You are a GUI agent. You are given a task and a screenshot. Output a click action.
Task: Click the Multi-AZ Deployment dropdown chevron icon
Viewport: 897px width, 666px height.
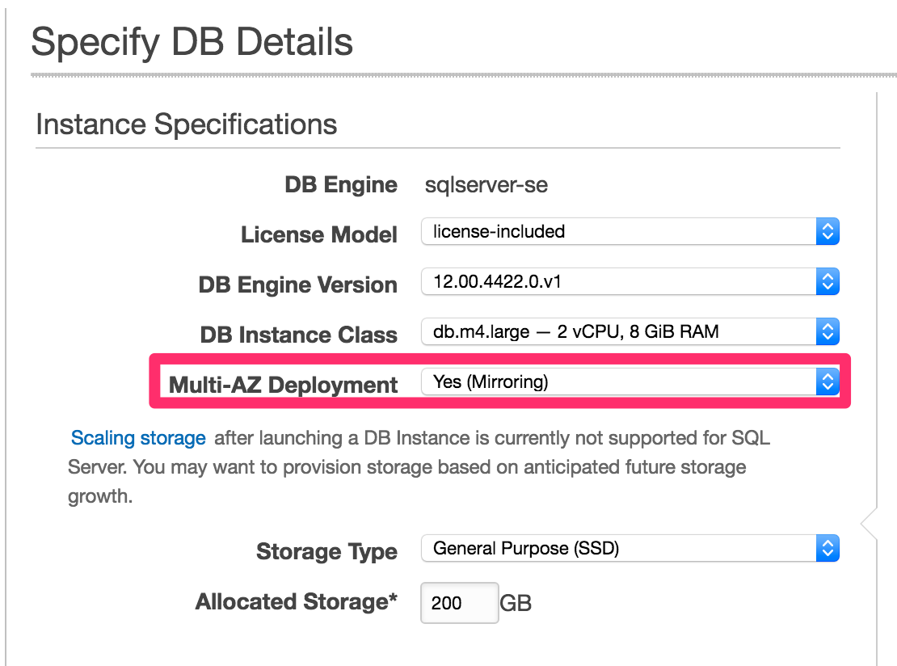[828, 381]
